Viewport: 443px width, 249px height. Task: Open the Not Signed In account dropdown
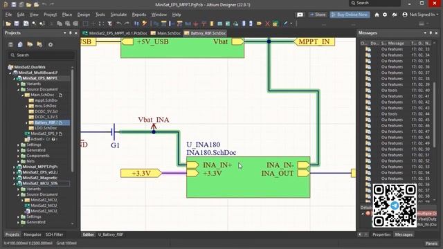[x=421, y=15]
